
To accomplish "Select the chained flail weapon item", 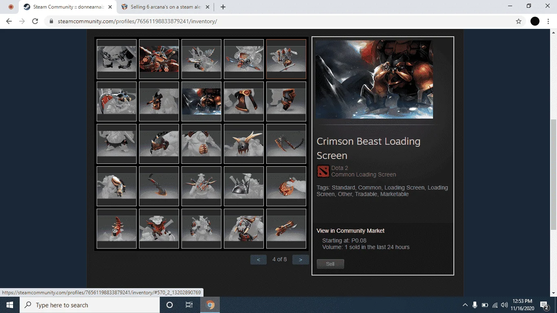I will pos(286,144).
